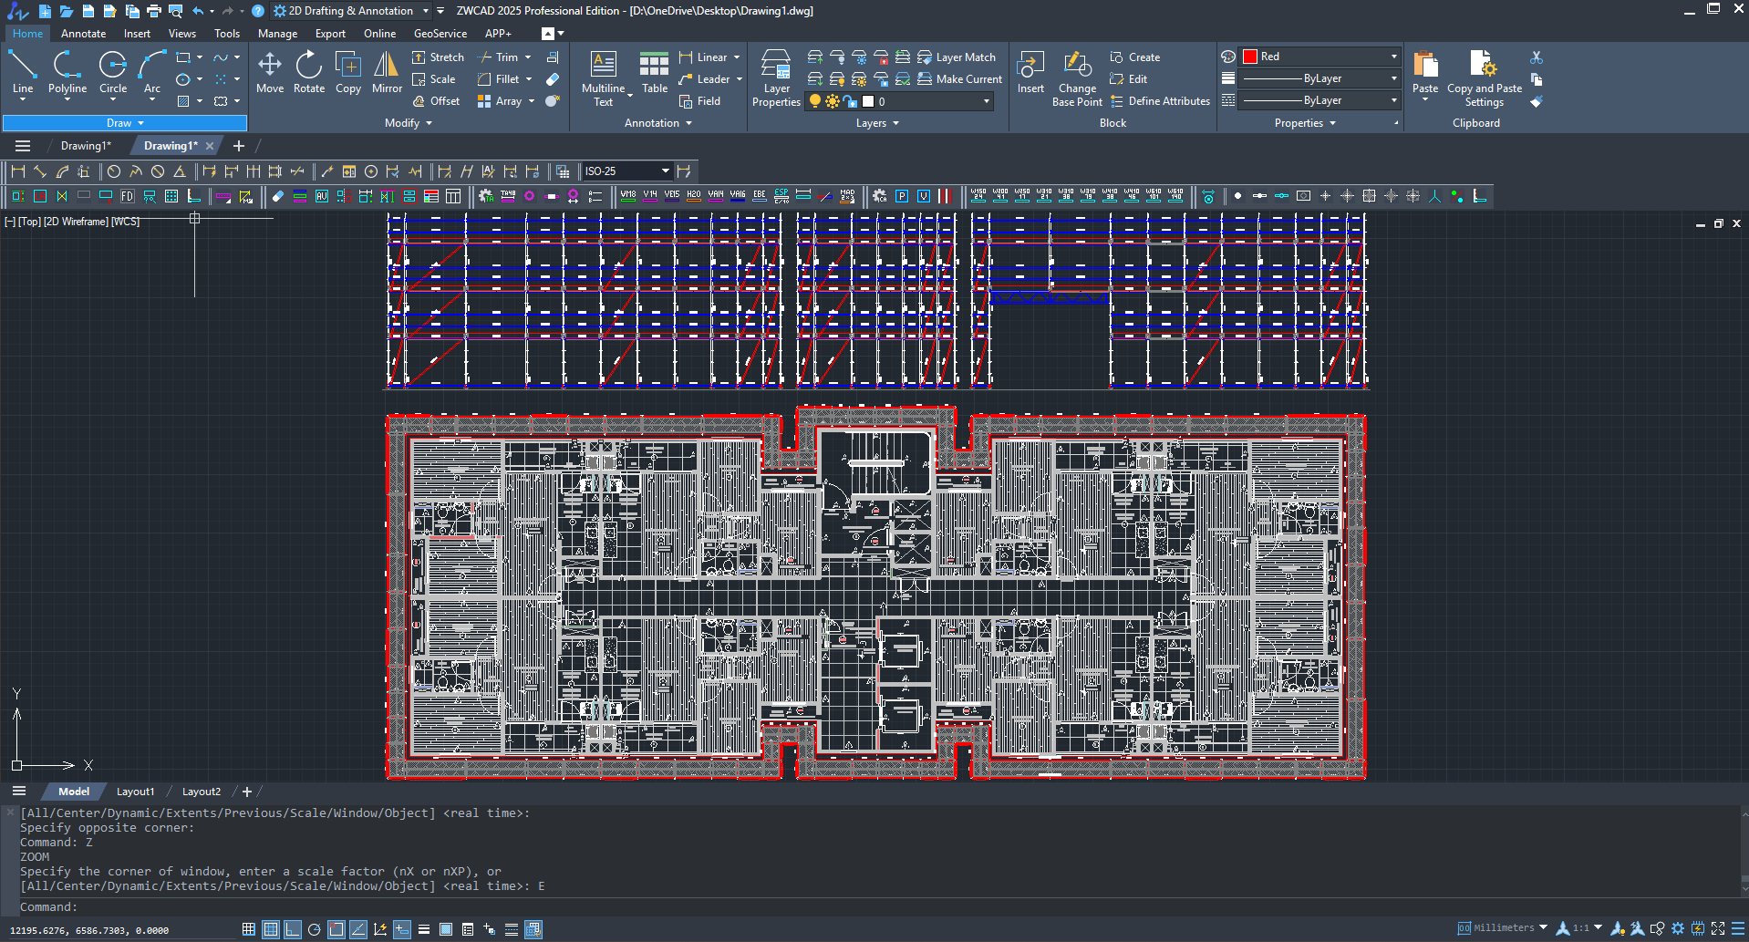The height and width of the screenshot is (942, 1749).
Task: Choose the Arc drawing tool
Action: pyautogui.click(x=152, y=73)
